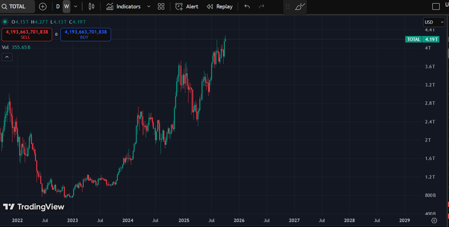Open chart settings icon near time axis
Screen dimensions: 449x227
434,220
